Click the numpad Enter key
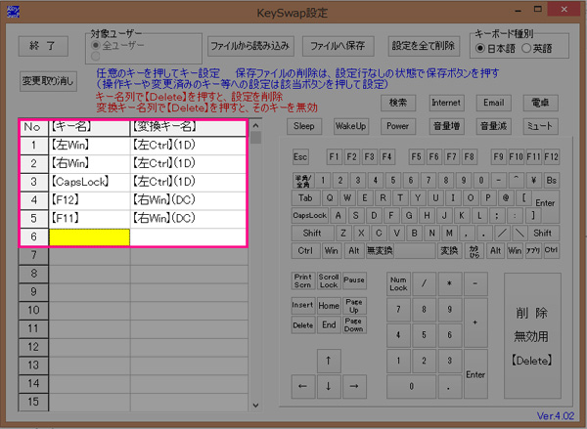 click(x=475, y=374)
